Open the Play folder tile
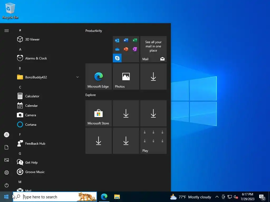Image resolution: width=270 pixels, height=202 pixels. [153, 141]
